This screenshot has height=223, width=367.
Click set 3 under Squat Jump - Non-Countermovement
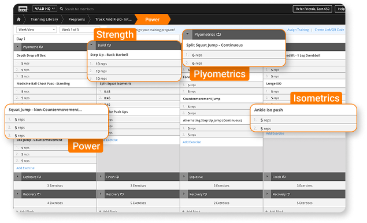57,136
